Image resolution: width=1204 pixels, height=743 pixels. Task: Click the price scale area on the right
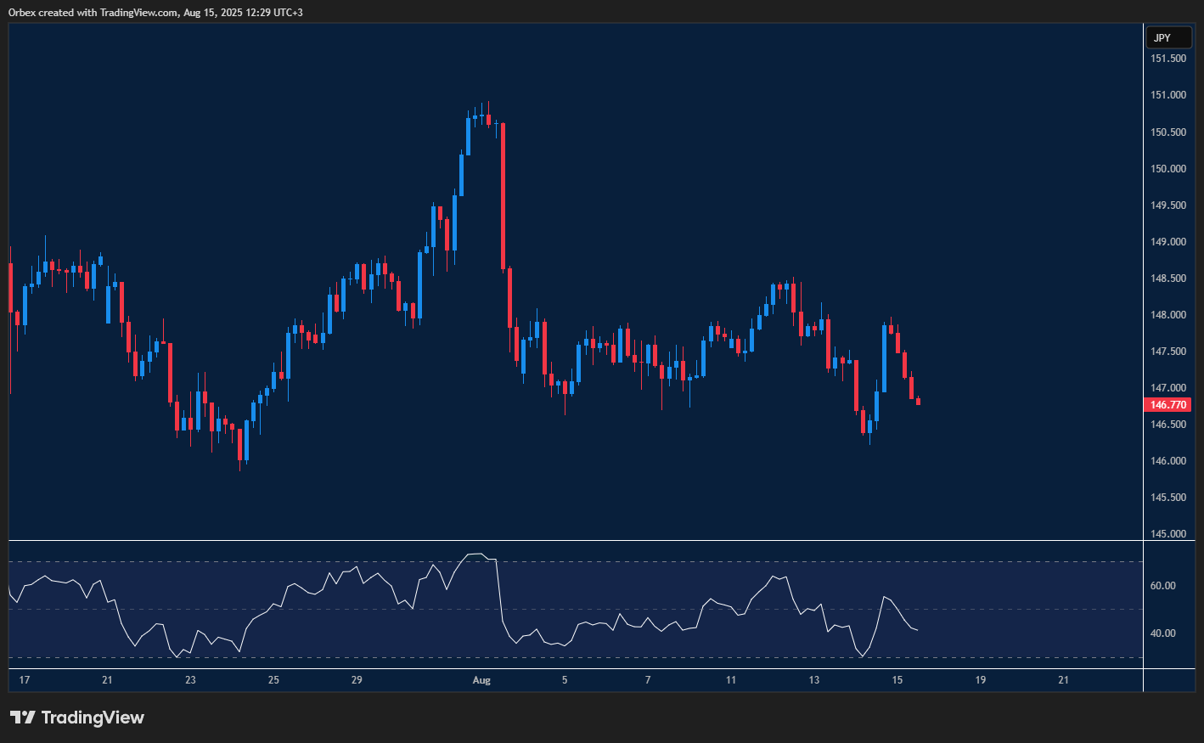1169,297
